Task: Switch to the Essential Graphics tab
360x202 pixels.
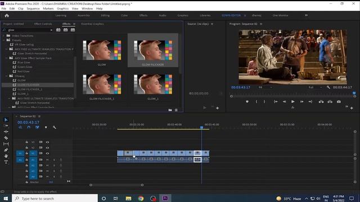Action: (x=92, y=24)
